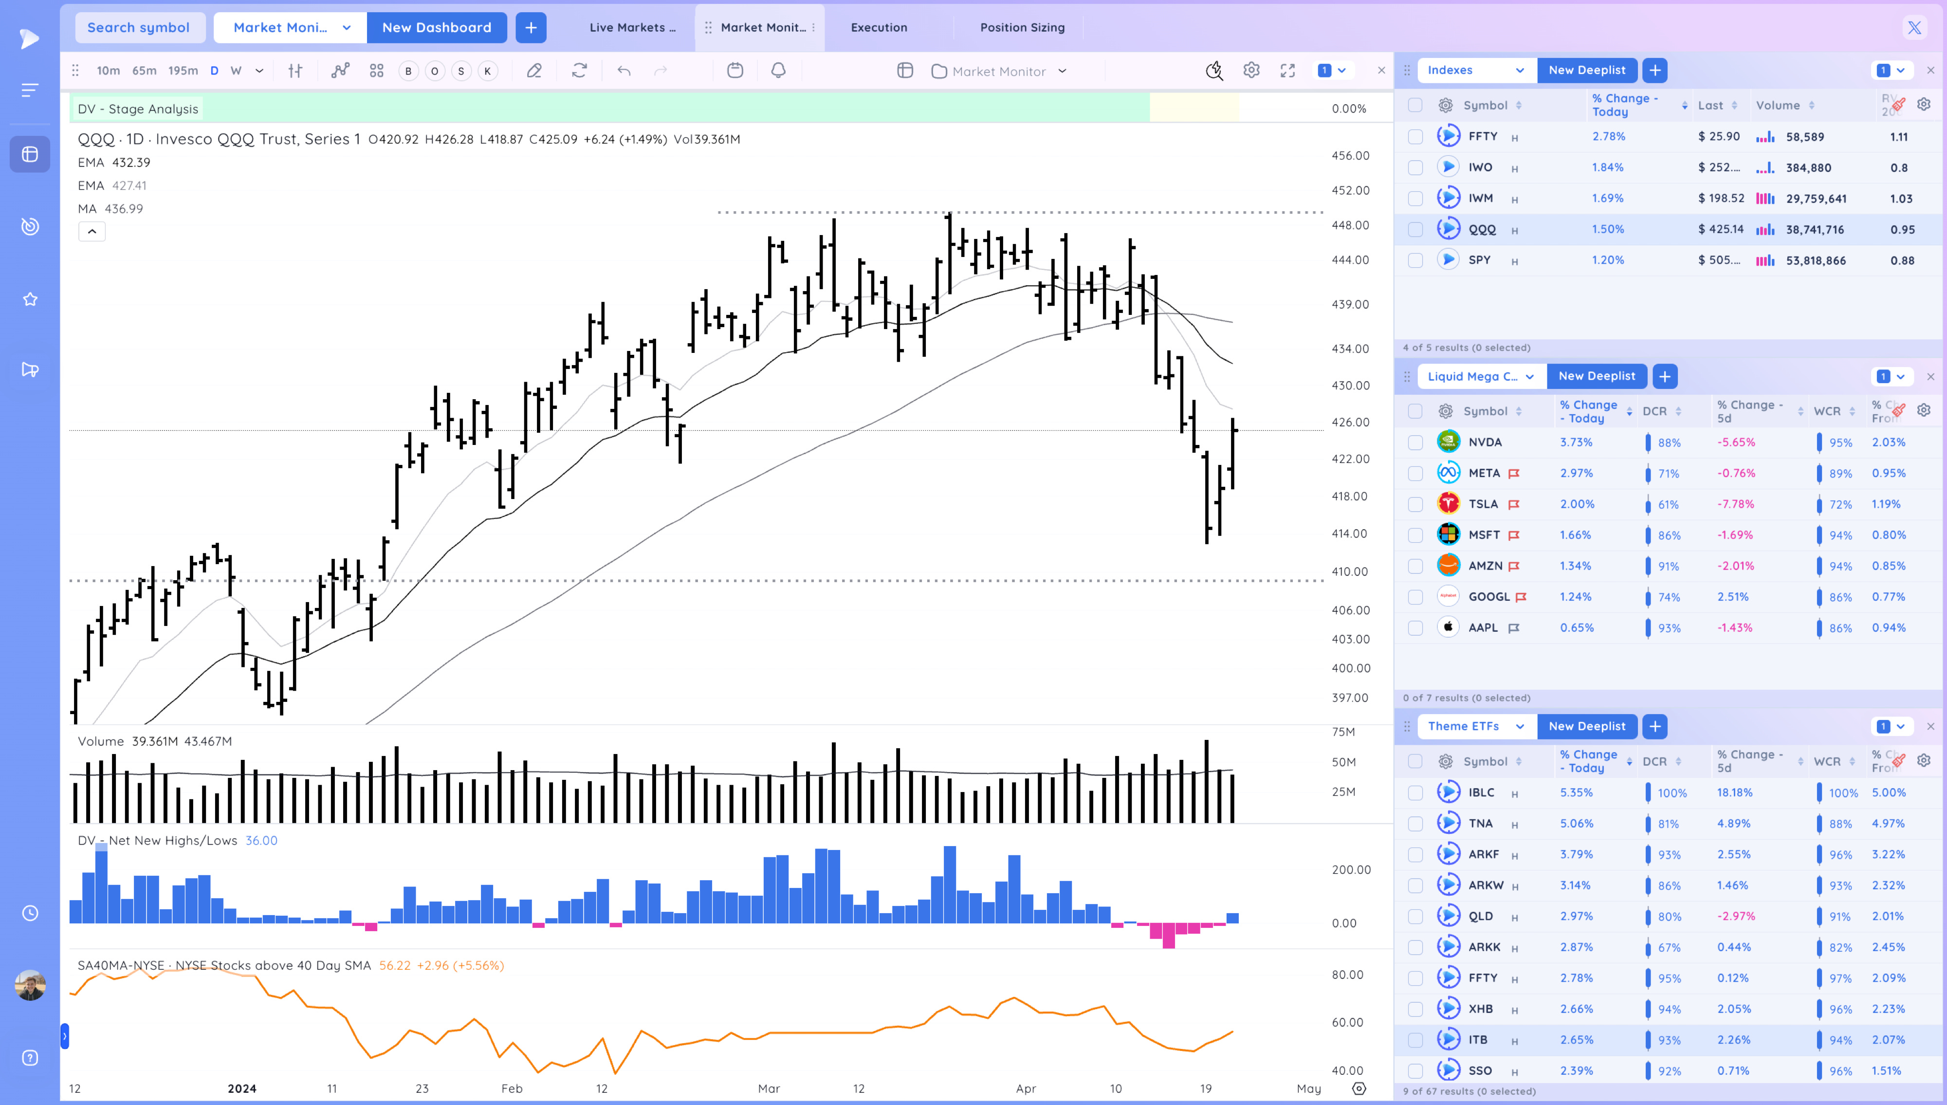Open chart settings gear
Viewport: 1947px width, 1105px height.
click(1251, 71)
